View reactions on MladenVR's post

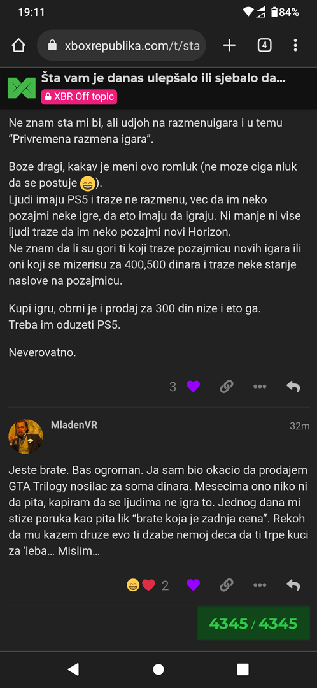click(147, 585)
